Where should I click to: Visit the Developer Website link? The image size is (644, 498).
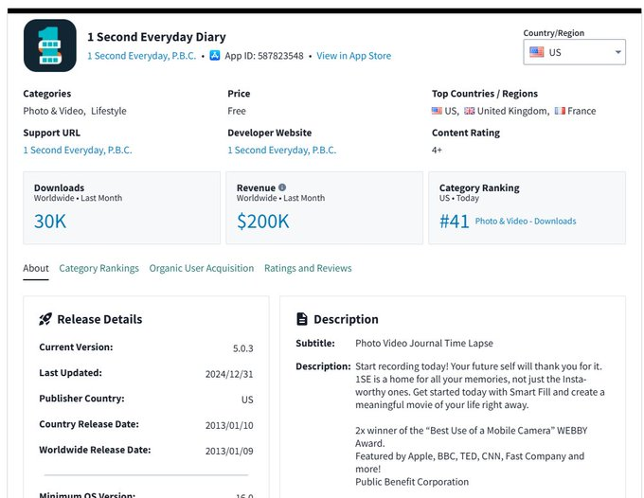281,150
